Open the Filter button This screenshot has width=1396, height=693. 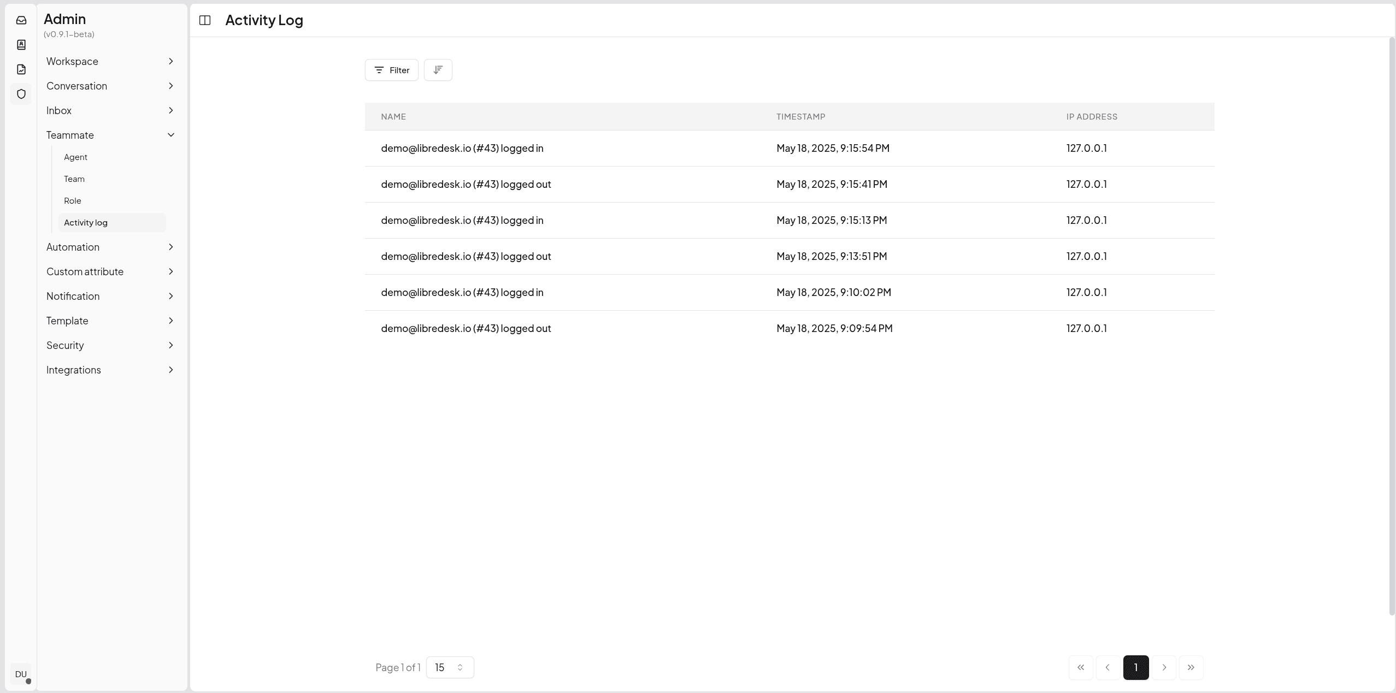(391, 70)
